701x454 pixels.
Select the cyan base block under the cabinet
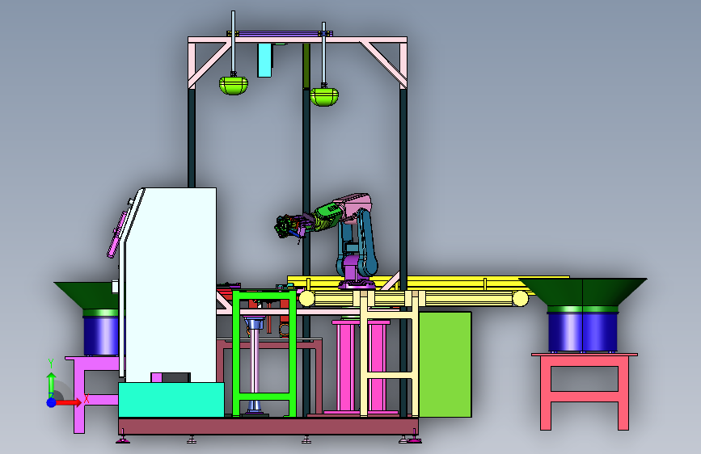(x=171, y=400)
